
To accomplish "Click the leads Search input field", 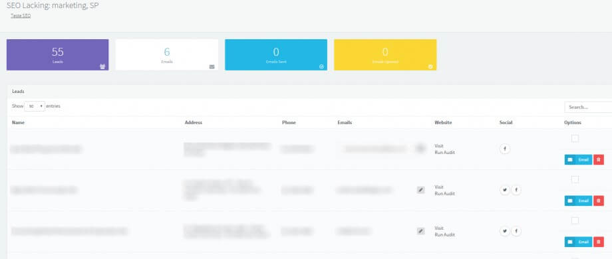I will pos(588,107).
